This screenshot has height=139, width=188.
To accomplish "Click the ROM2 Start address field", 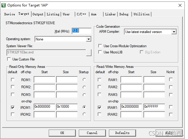I will pos(44,87).
